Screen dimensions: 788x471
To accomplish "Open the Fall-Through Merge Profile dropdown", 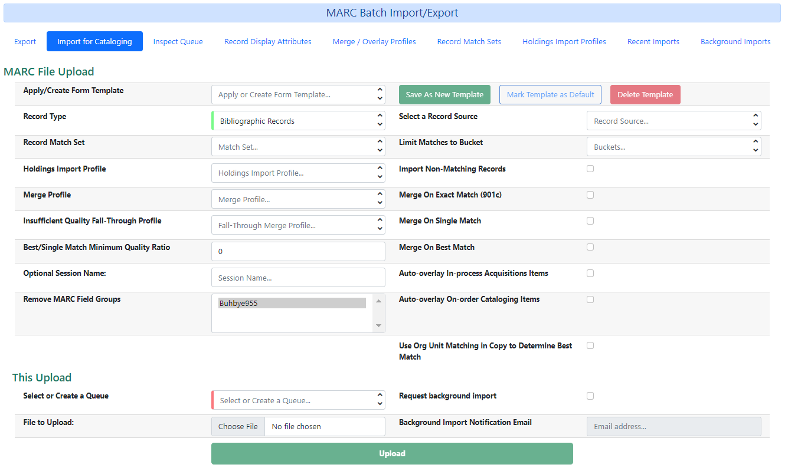I will pos(298,225).
